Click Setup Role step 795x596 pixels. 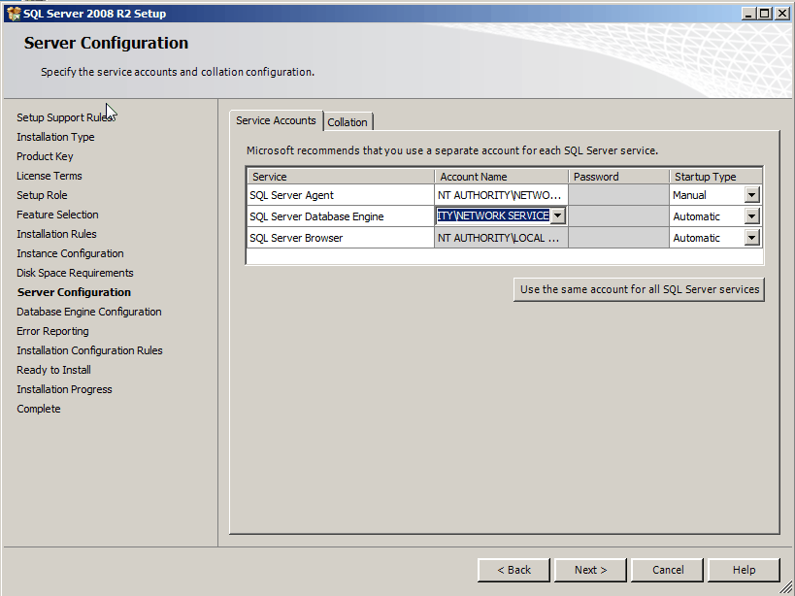point(42,195)
